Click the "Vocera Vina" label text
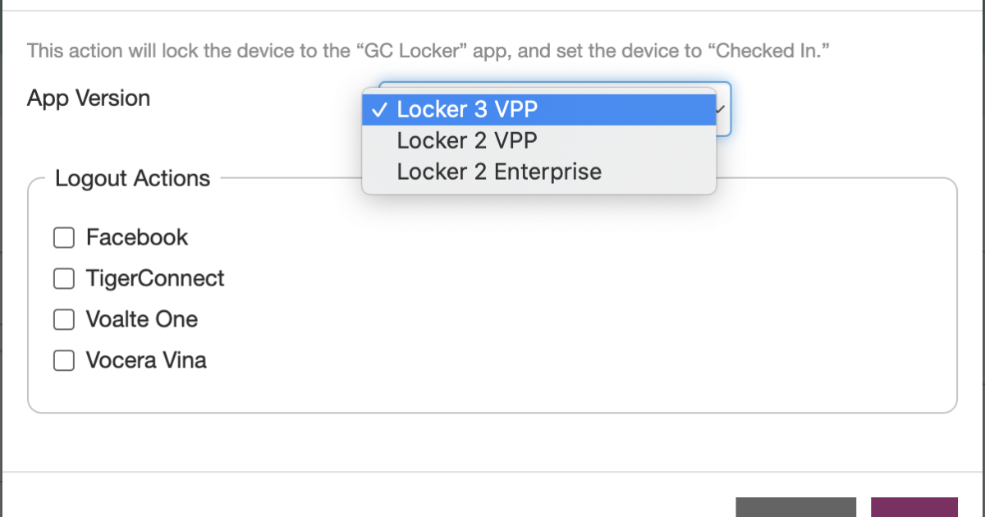The image size is (985, 517). point(145,360)
